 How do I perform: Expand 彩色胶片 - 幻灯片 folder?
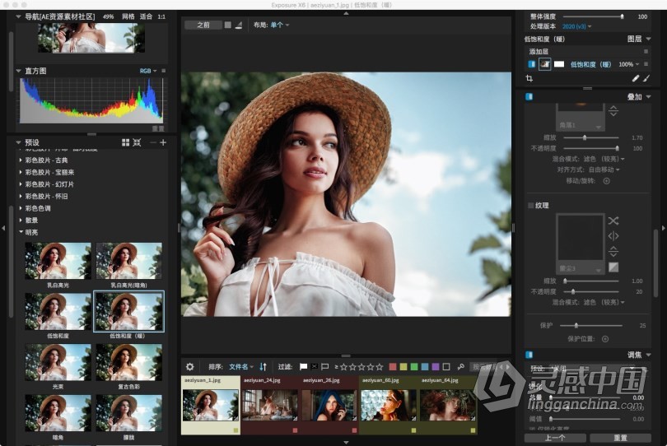(21, 184)
